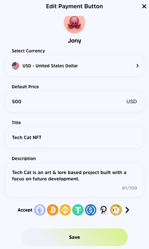Screen dimensions: 149x249
Task: Select the Polkadot coin icon
Action: (x=103, y=210)
